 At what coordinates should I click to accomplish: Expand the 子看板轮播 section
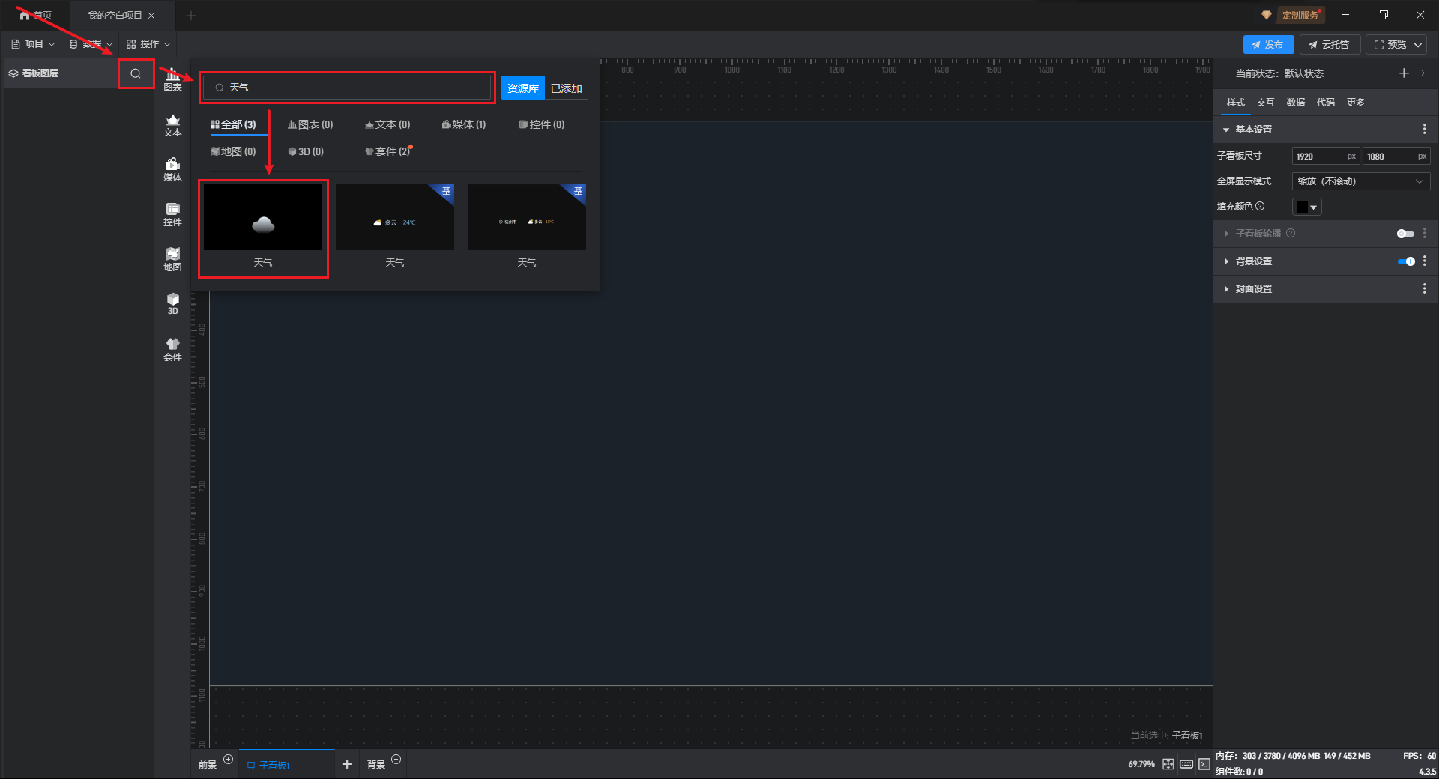click(1226, 234)
